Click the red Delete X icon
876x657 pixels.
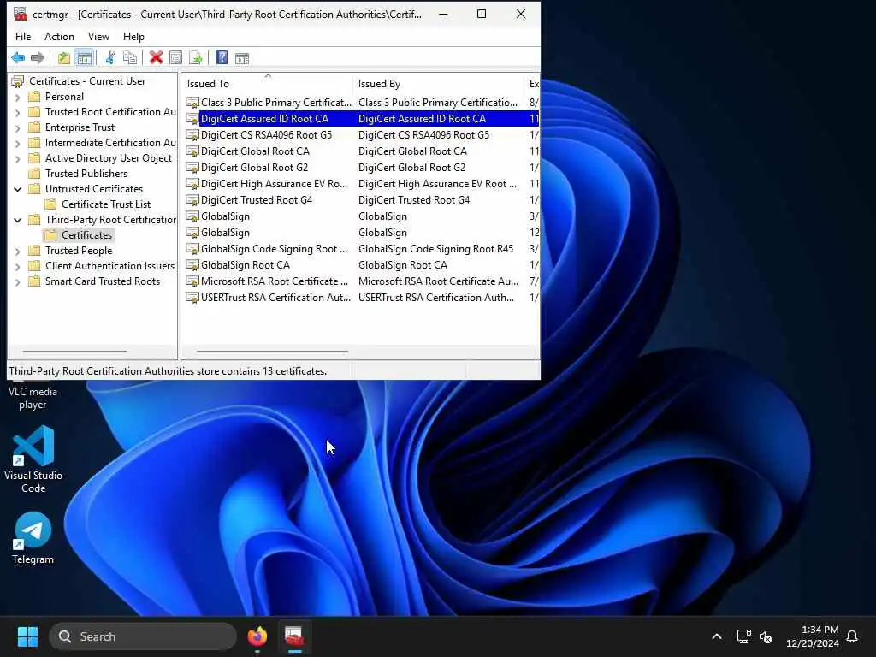point(156,57)
